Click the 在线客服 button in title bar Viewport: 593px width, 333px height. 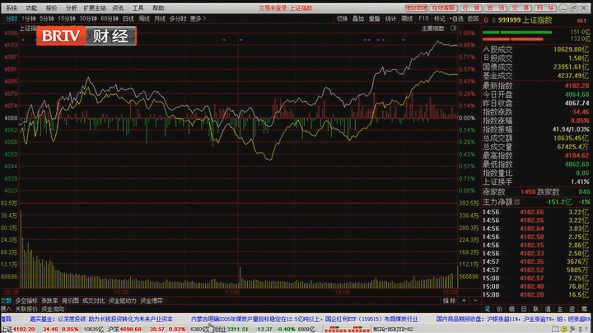[x=443, y=8]
